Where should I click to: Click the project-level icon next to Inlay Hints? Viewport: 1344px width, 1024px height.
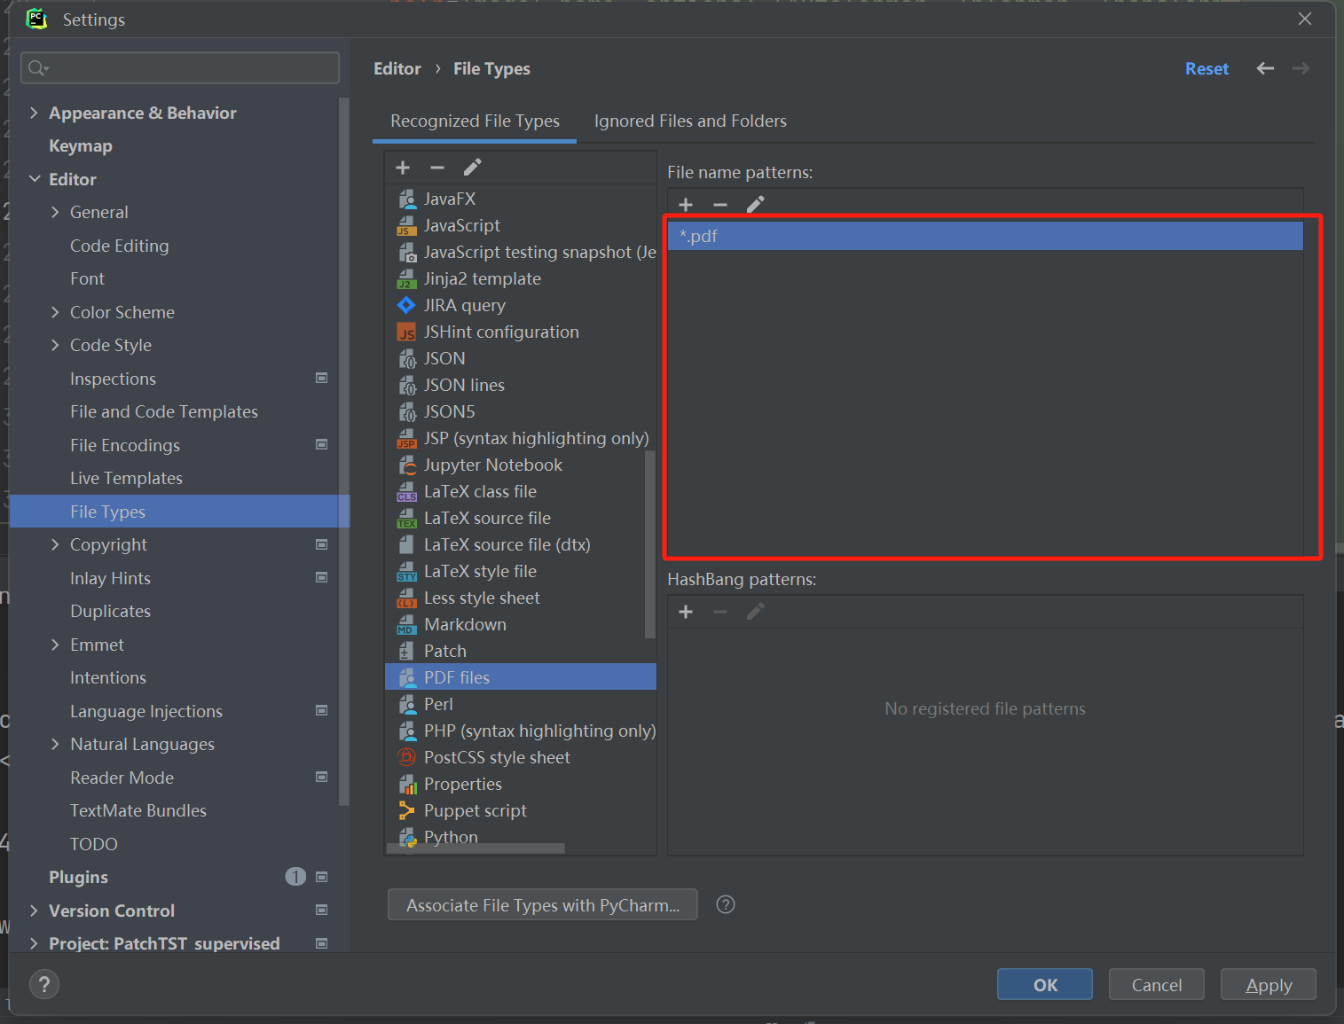click(x=322, y=578)
